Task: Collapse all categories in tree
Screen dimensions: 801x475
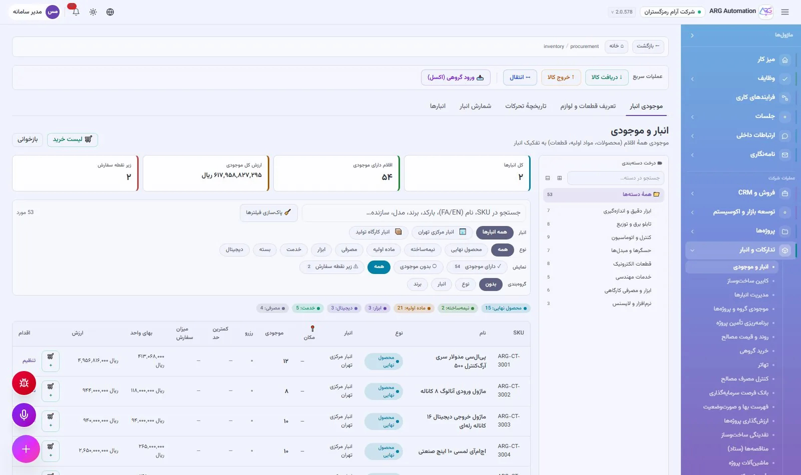Action: coord(547,178)
